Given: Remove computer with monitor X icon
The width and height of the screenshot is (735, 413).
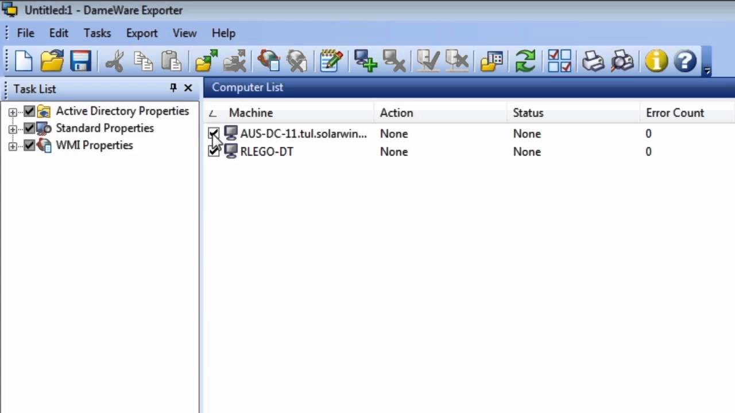Looking at the screenshot, I should [394, 60].
